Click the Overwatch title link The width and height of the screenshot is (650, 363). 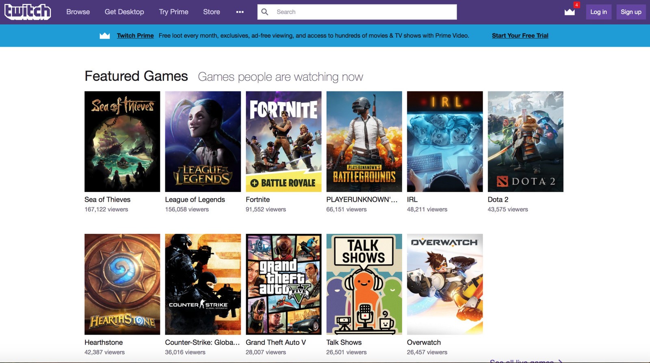[424, 342]
